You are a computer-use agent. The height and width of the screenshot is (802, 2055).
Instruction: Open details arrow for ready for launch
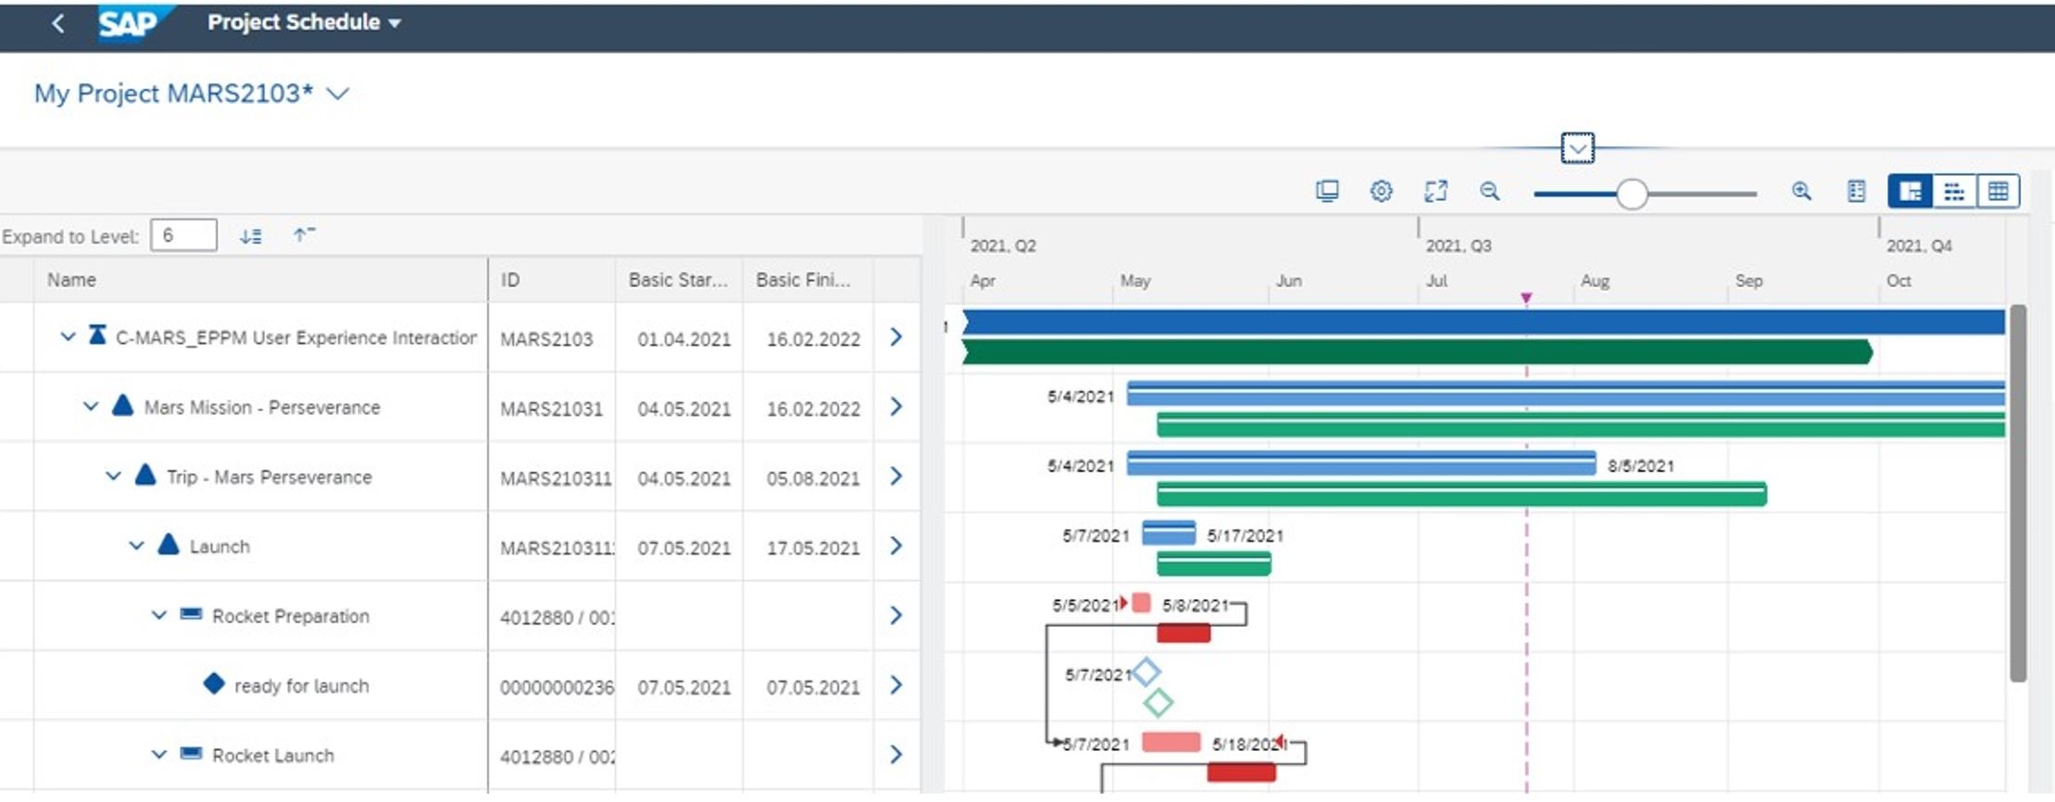tap(896, 685)
